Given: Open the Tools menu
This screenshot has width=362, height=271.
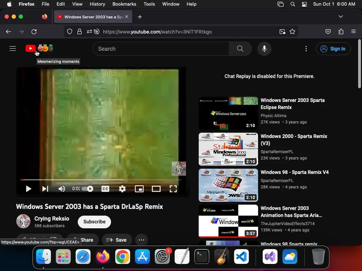Looking at the screenshot, I should (x=149, y=4).
